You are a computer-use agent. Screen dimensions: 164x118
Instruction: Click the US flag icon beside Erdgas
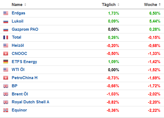tap(6, 13)
